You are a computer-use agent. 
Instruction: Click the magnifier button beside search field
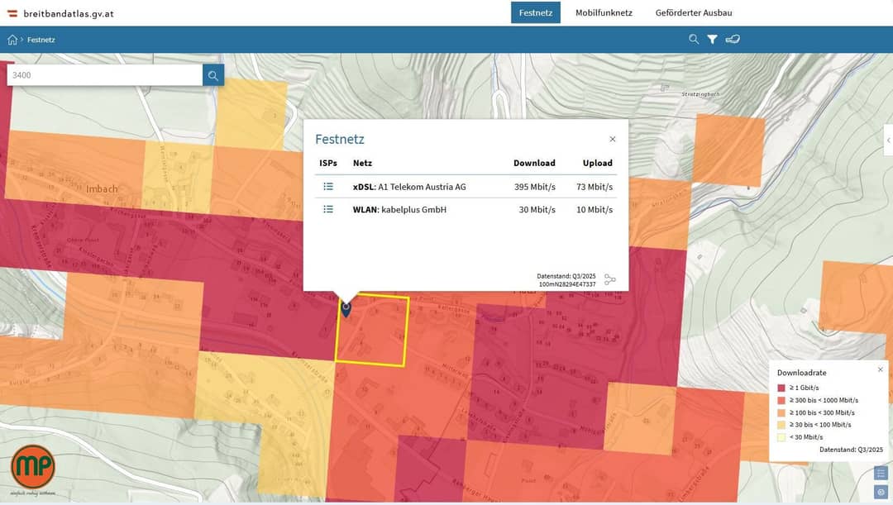click(x=213, y=75)
